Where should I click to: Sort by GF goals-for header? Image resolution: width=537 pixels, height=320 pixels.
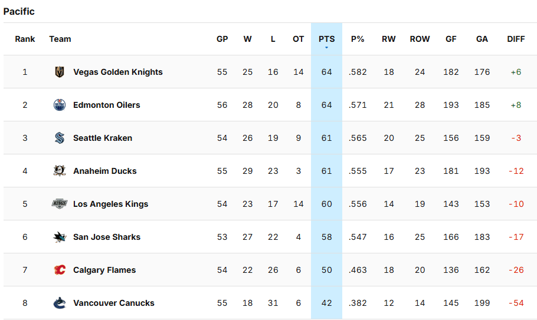coord(451,39)
